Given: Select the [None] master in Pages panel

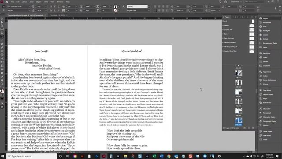Looking at the screenshot, I should click(238, 21).
